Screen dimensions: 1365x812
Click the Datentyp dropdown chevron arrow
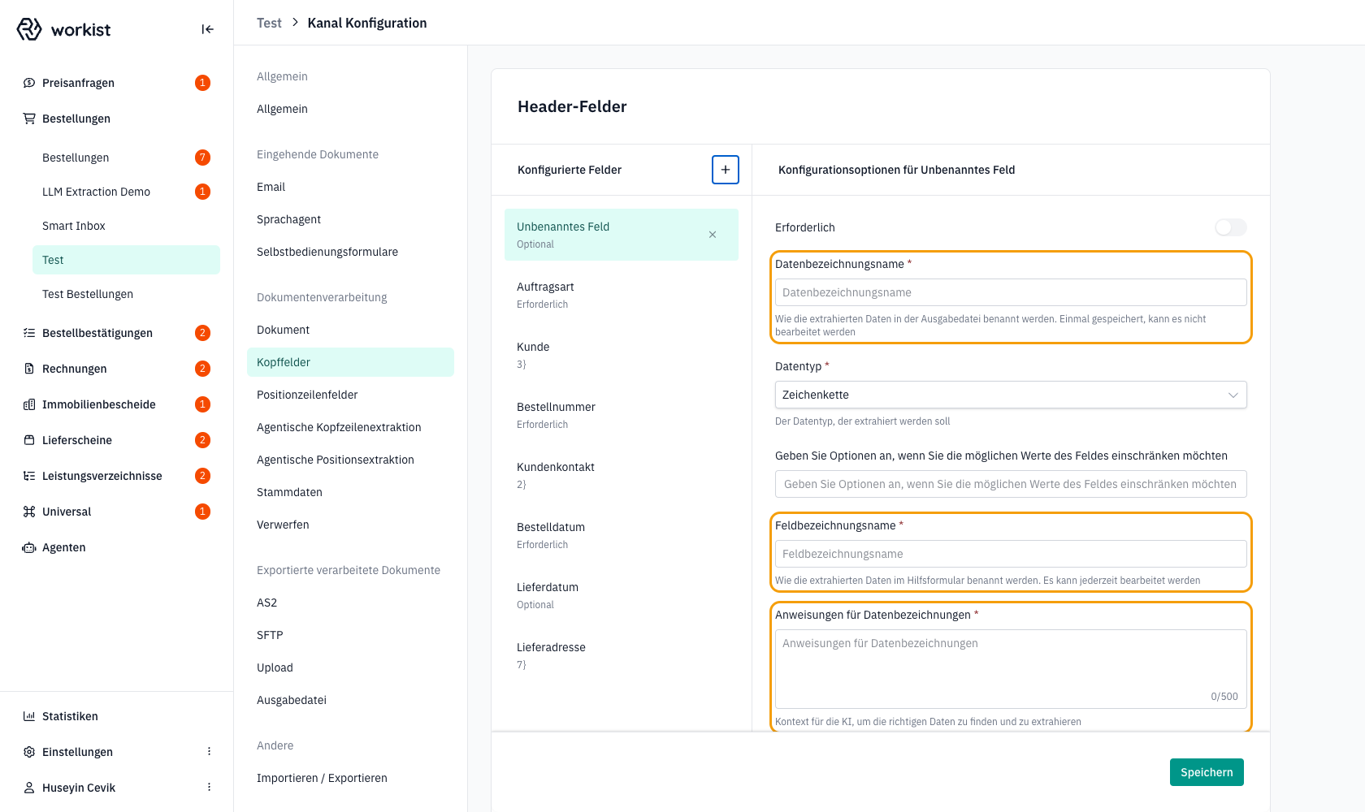pos(1233,395)
